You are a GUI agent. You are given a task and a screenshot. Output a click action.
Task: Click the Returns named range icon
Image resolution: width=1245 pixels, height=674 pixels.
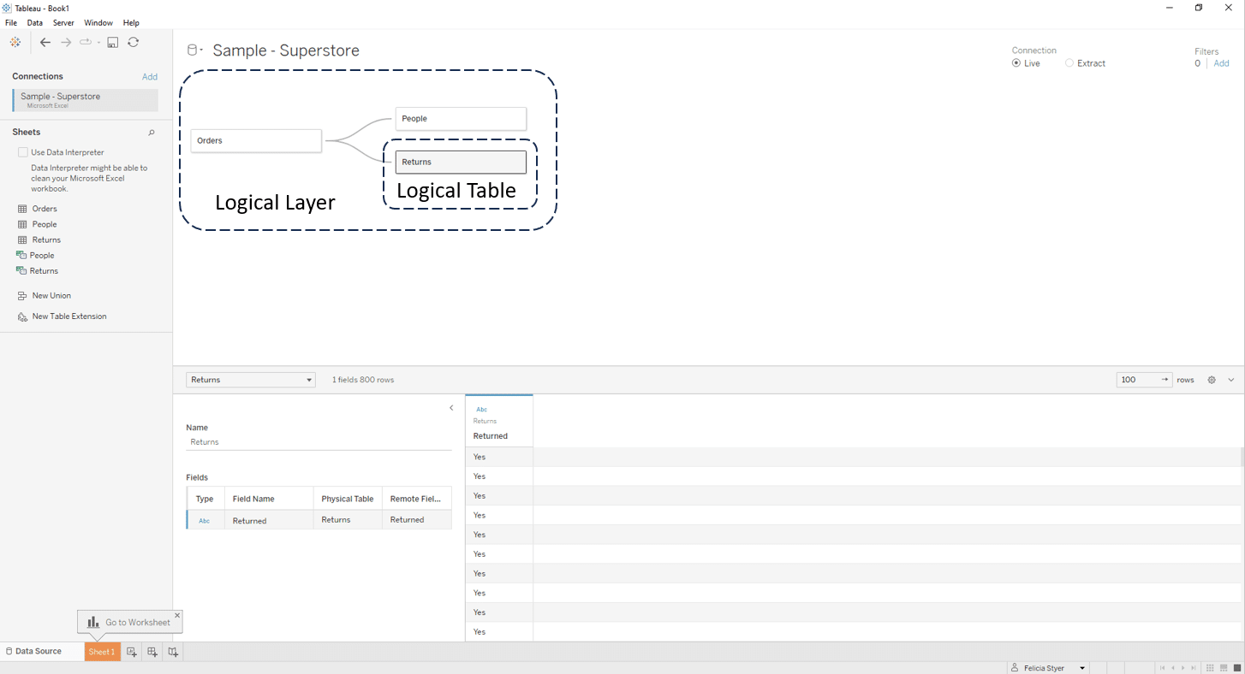pyautogui.click(x=21, y=270)
